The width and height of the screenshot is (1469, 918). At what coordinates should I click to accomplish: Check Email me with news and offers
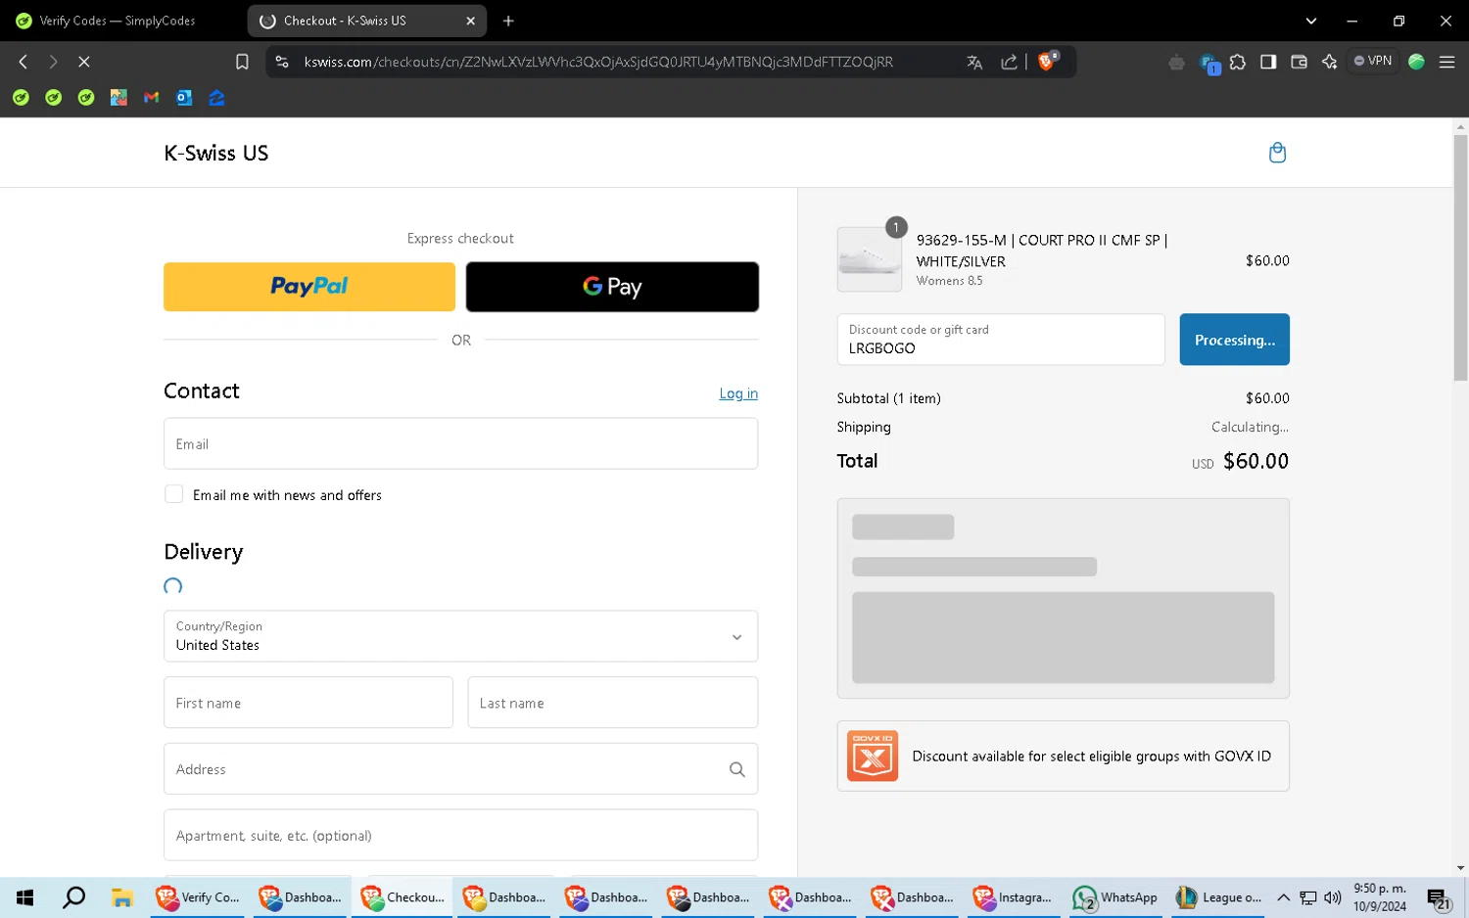[x=174, y=494]
